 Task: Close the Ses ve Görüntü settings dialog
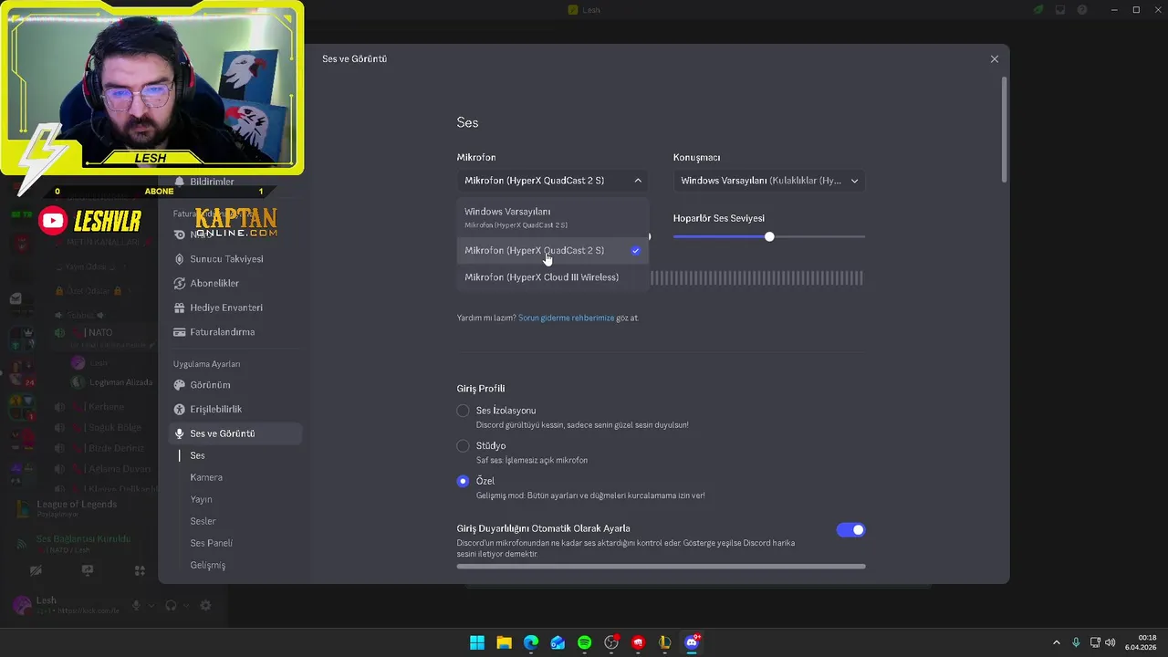coord(995,59)
